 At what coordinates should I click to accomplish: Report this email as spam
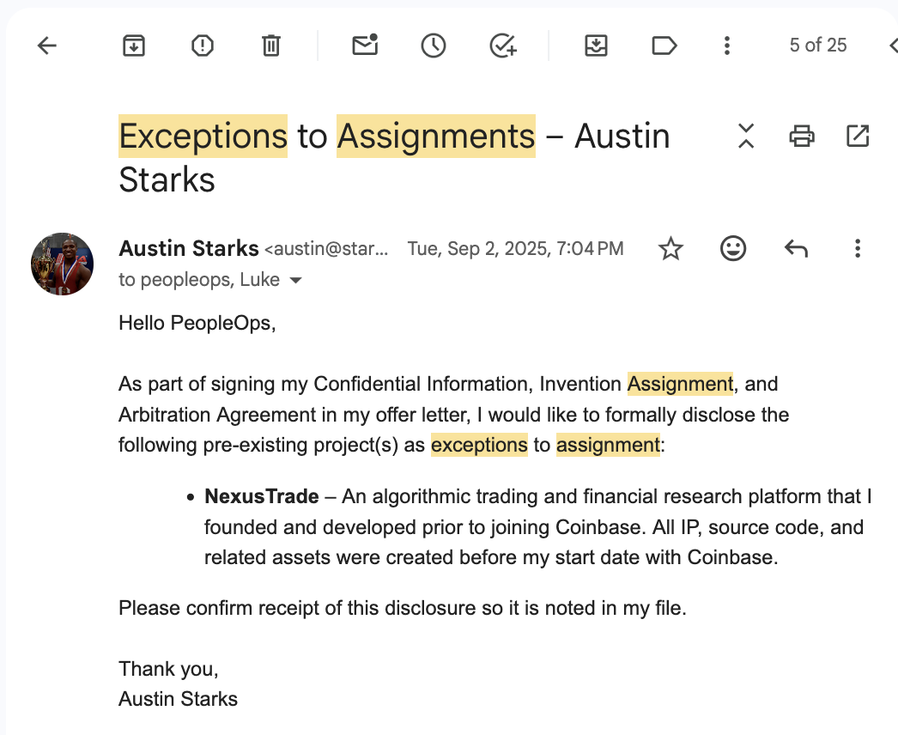point(202,46)
